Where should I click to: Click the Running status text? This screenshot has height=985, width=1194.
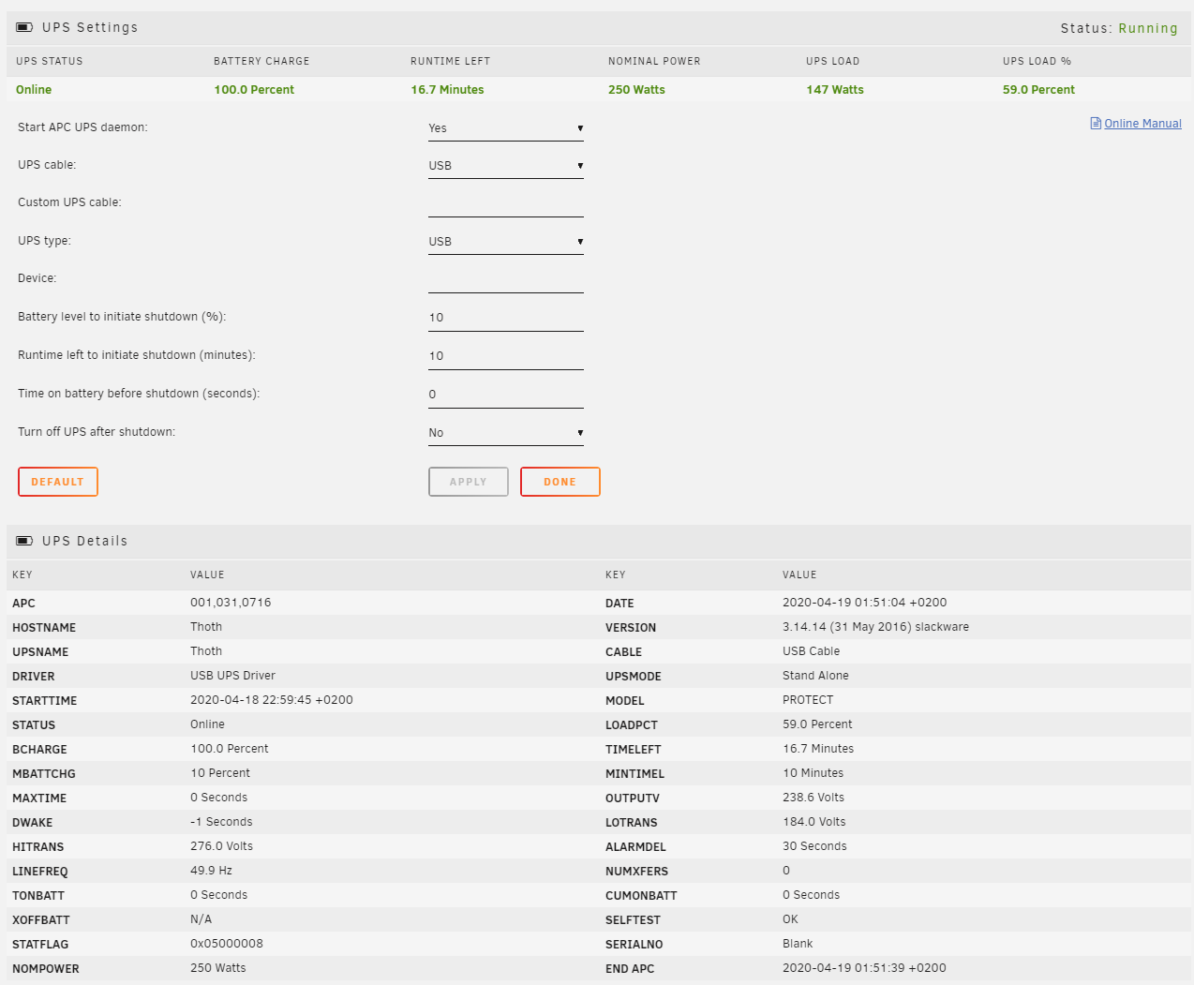(1148, 28)
